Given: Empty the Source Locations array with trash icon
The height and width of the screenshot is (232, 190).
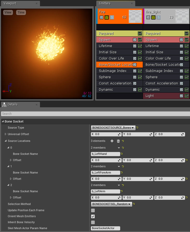Looking at the screenshot, I should coord(118,141).
